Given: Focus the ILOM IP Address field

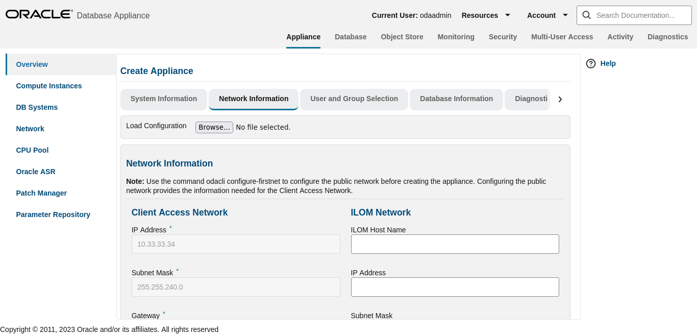Looking at the screenshot, I should (x=455, y=287).
